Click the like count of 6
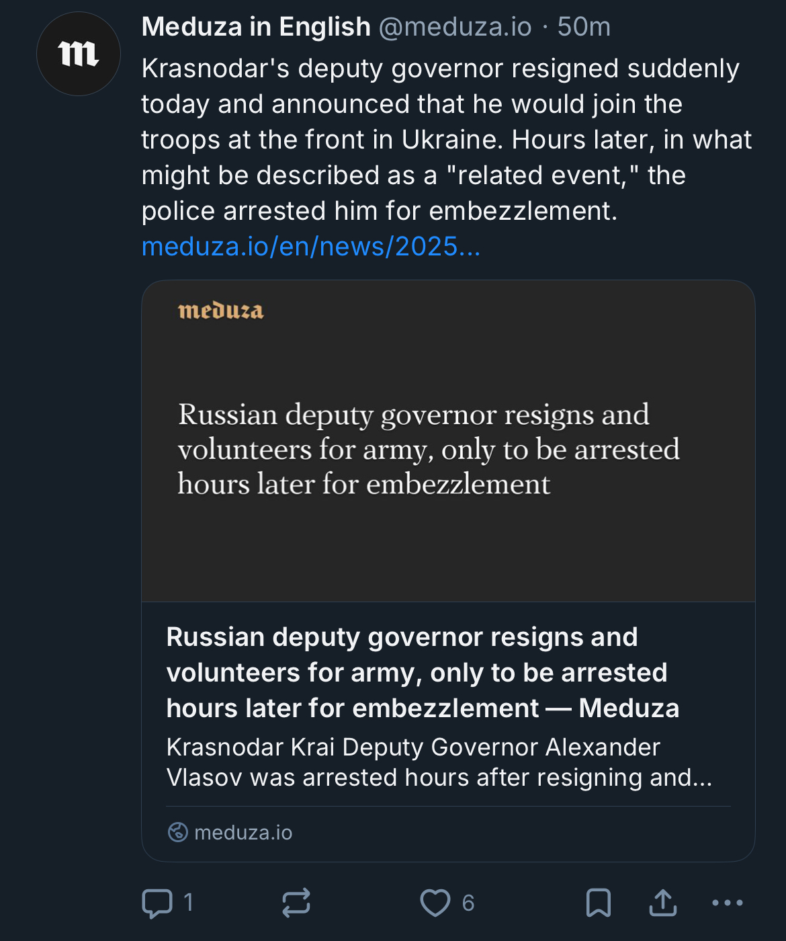Image resolution: width=786 pixels, height=941 pixels. 468,903
